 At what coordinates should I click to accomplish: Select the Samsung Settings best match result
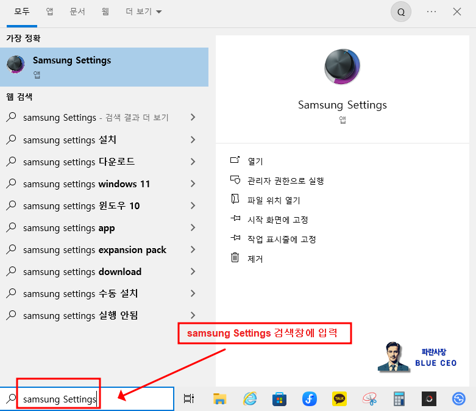point(104,67)
